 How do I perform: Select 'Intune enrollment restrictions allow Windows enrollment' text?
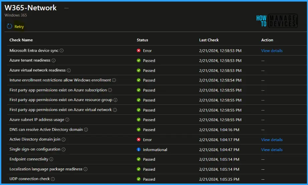point(60,80)
